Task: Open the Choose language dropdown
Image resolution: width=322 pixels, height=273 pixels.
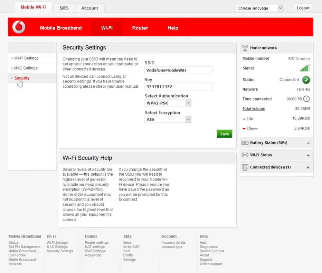Action: pyautogui.click(x=259, y=8)
